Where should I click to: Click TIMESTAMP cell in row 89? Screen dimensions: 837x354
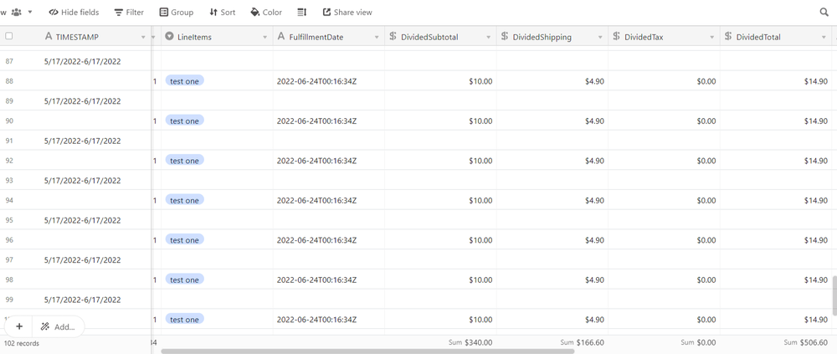pos(95,101)
